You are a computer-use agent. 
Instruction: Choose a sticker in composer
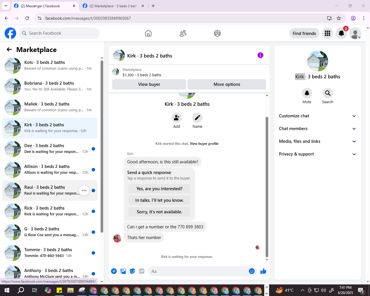(133, 271)
